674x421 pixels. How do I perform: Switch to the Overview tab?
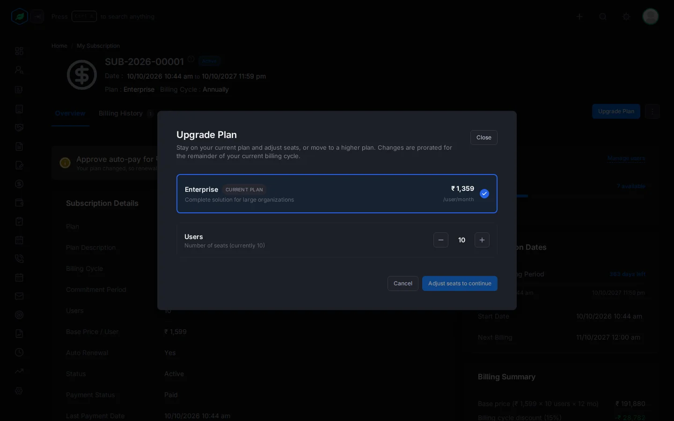(x=70, y=113)
